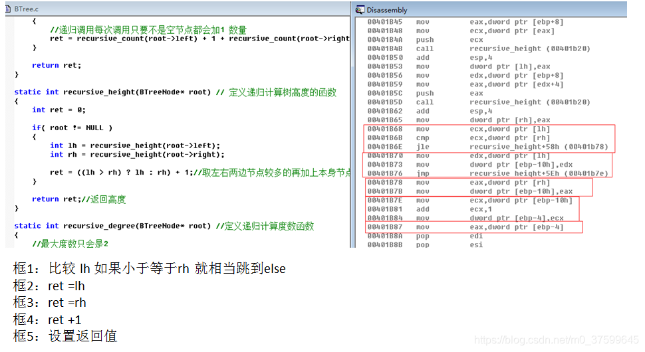Image resolution: width=645 pixels, height=352 pixels.
Task: Click the 'if( root != NULL )' line
Action: (72, 128)
